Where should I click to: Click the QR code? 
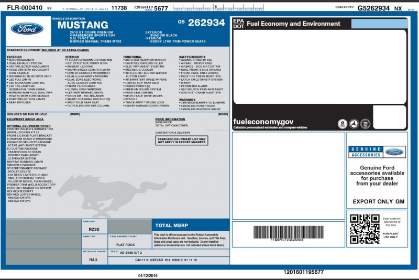365,229
